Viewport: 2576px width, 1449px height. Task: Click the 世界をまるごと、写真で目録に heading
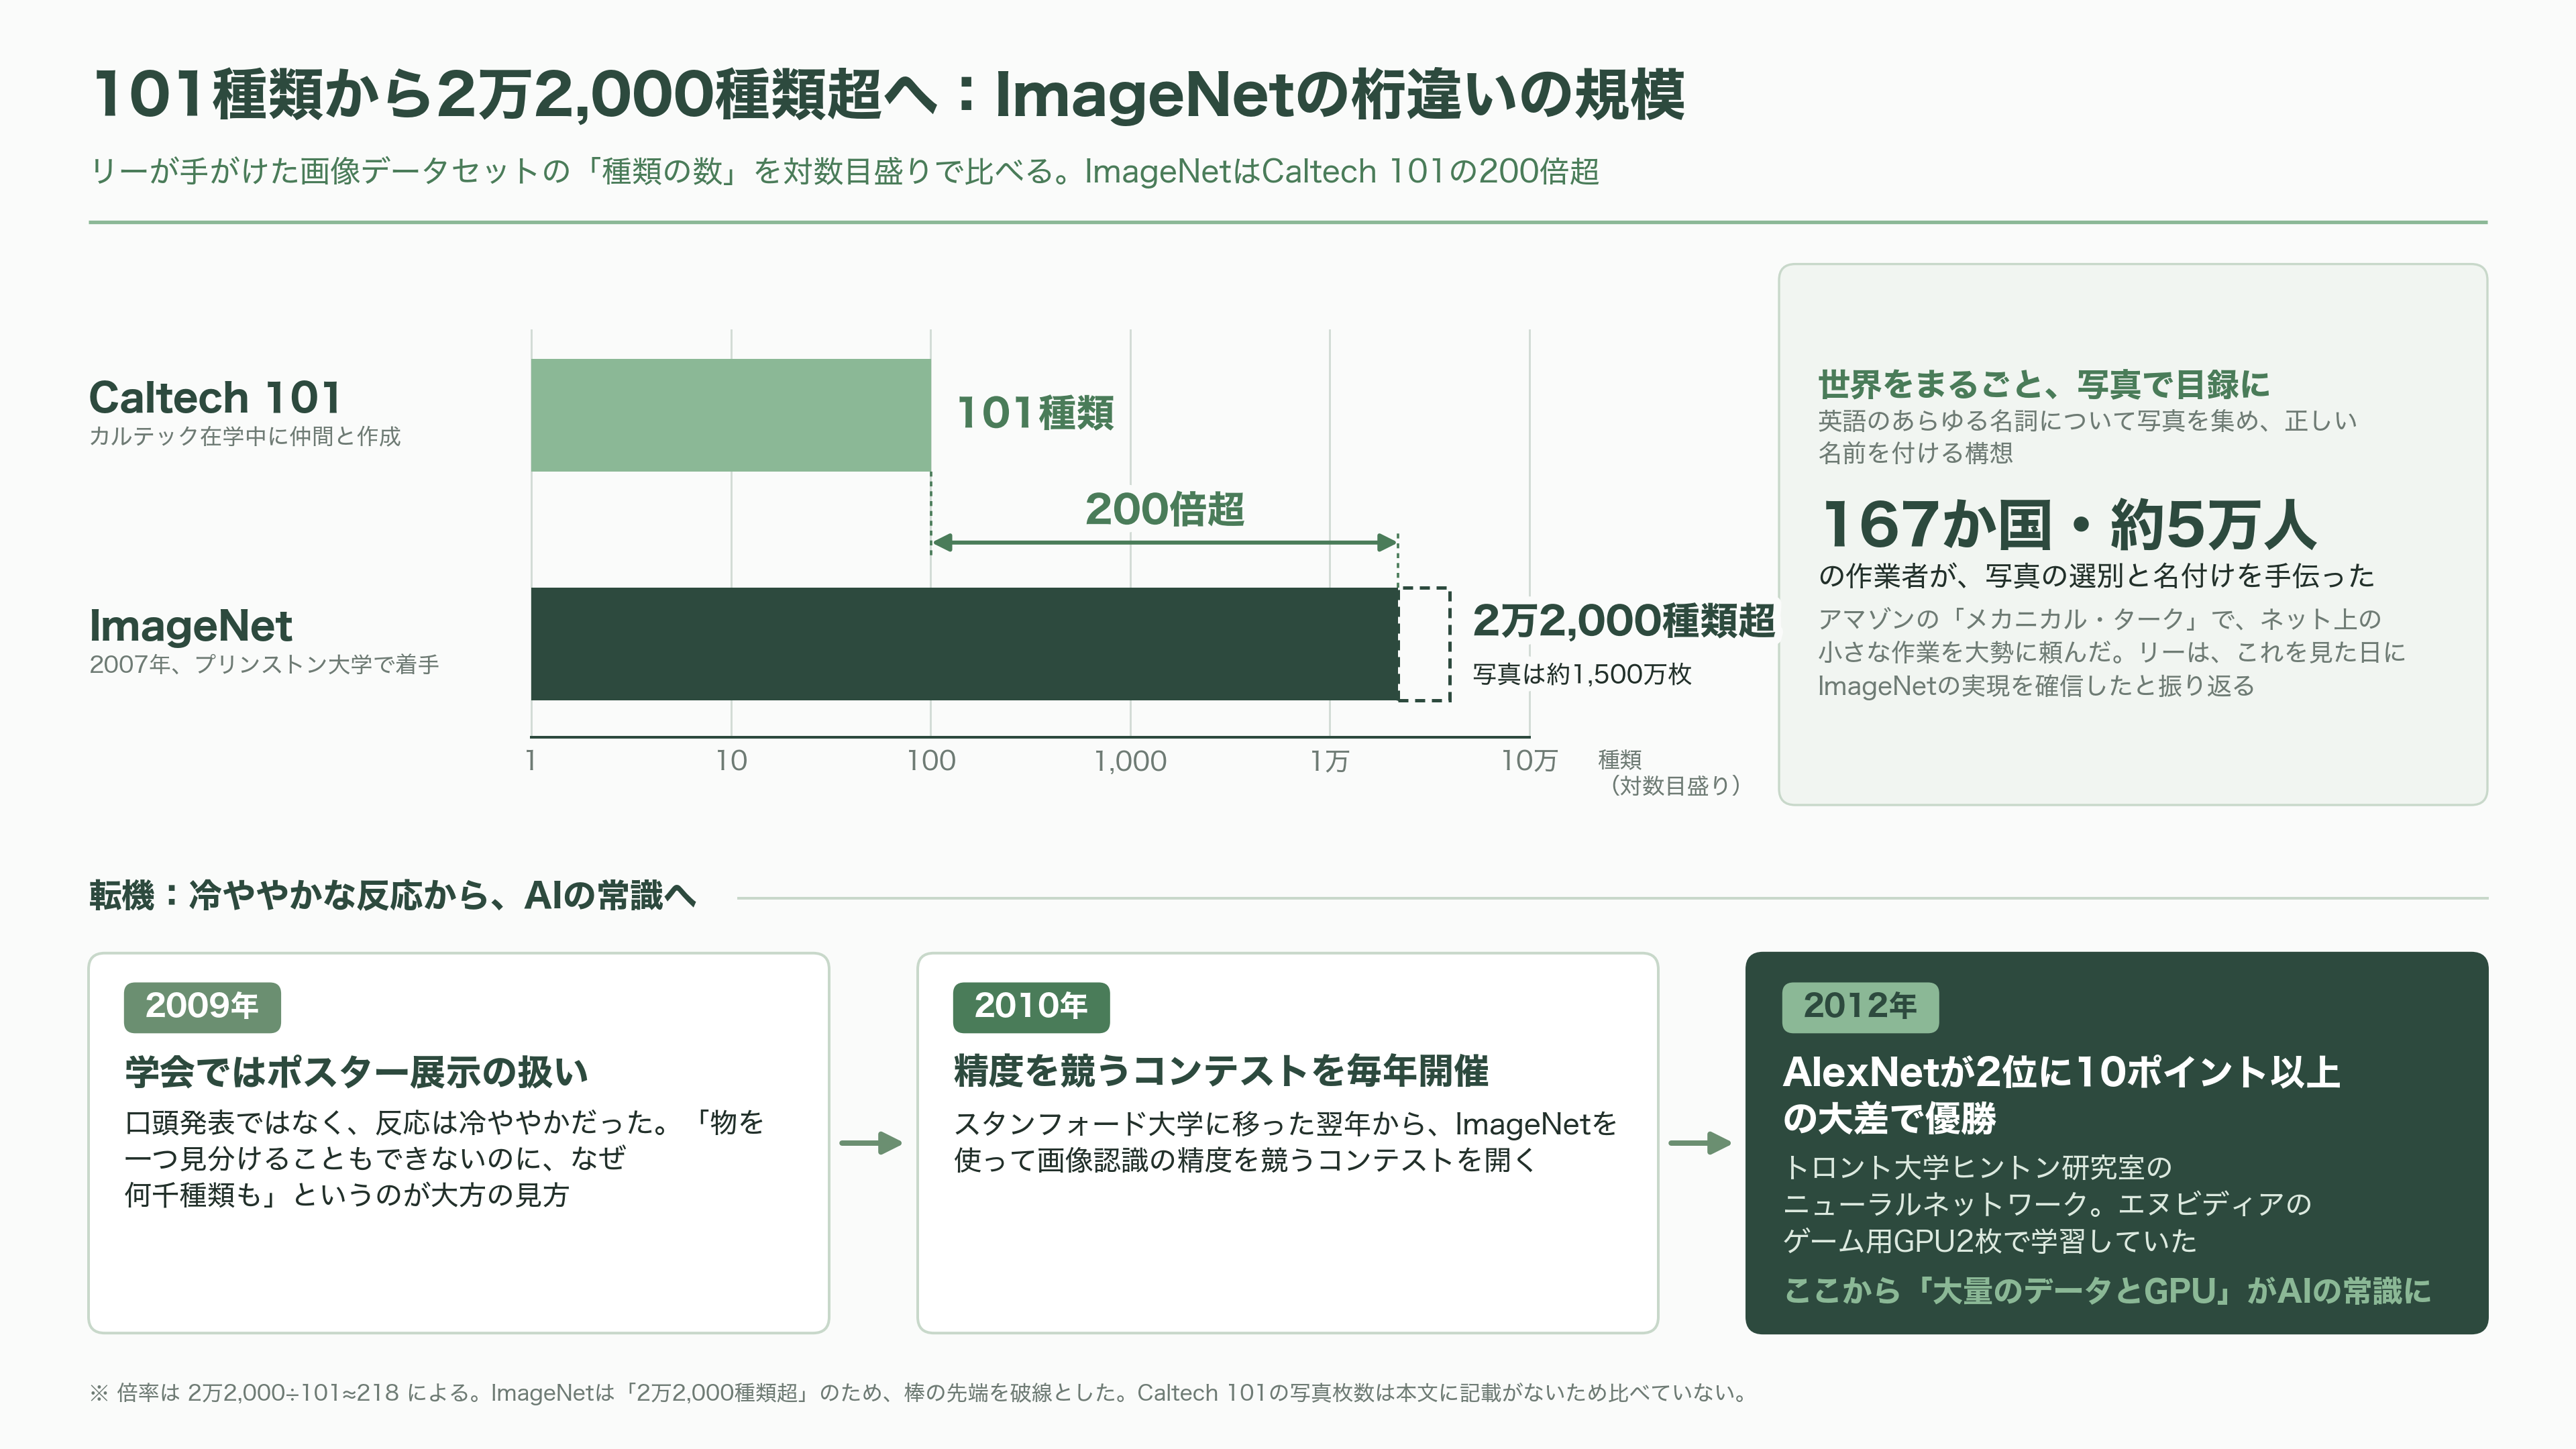2043,384
